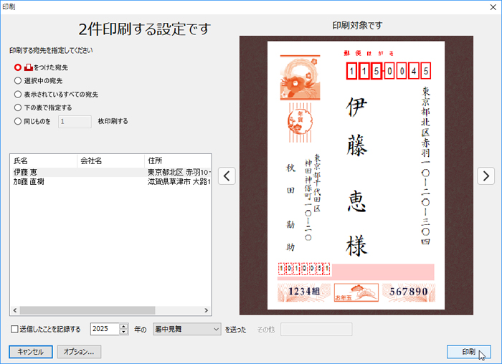Select 選択中の宛先 radio option
The height and width of the screenshot is (364, 502).
[18, 80]
